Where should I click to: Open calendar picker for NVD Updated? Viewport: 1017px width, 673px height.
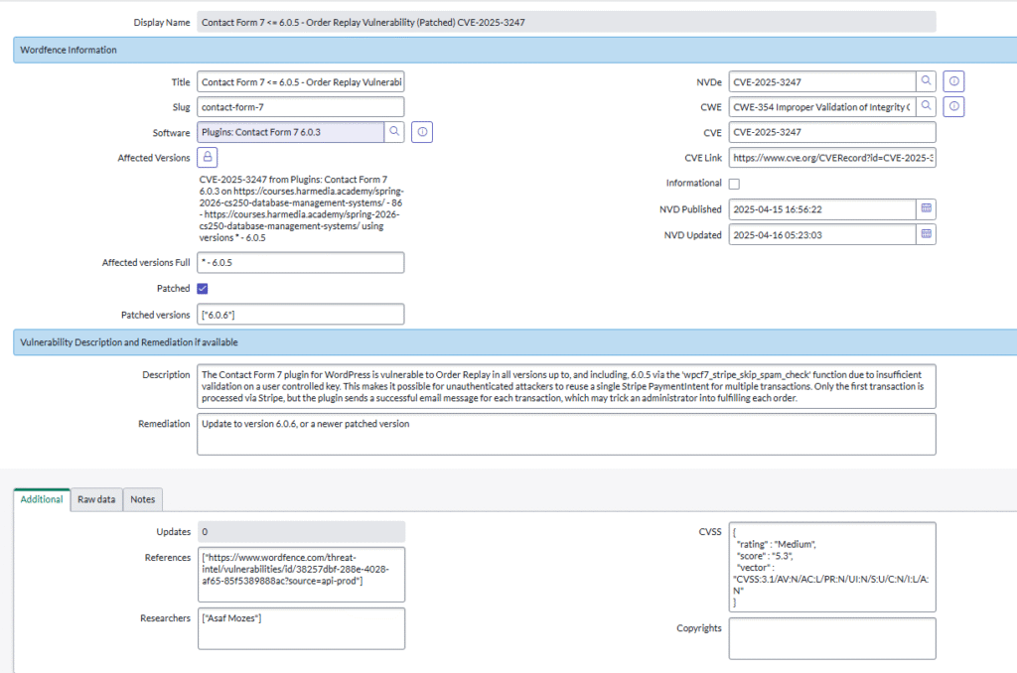926,234
